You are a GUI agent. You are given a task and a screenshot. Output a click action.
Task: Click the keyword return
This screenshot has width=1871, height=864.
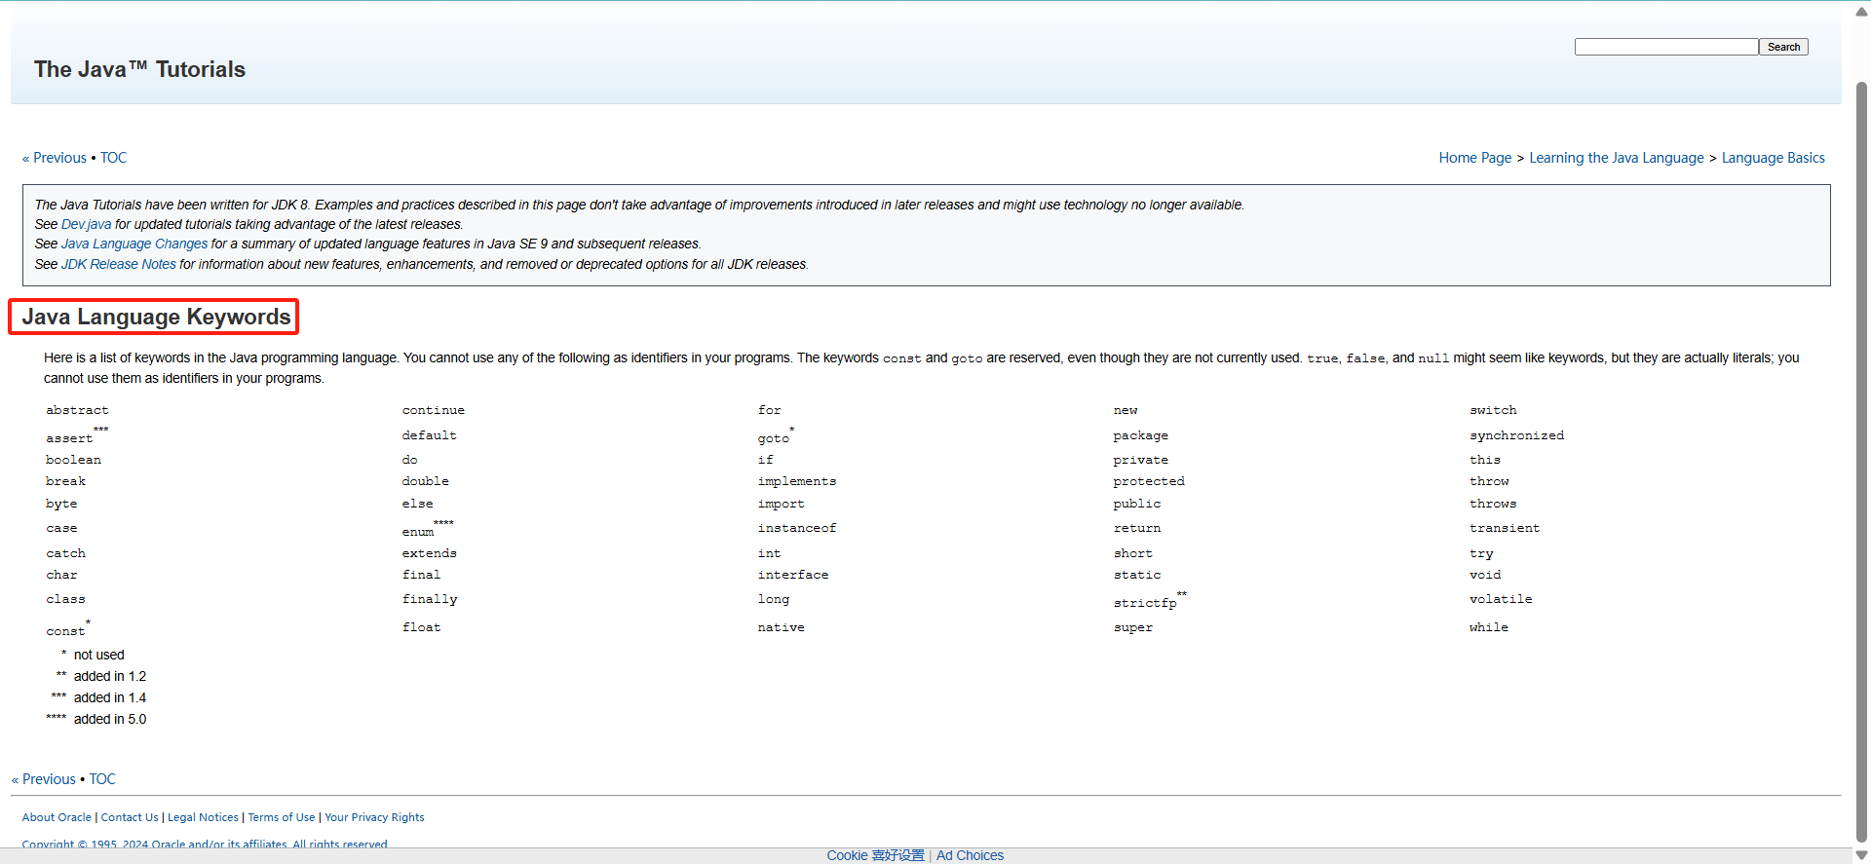pos(1137,528)
